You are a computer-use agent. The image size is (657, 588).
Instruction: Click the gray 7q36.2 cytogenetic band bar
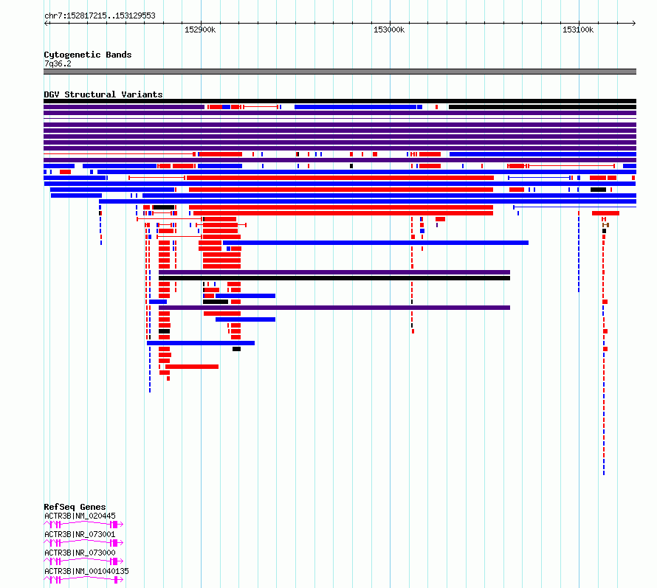click(340, 72)
